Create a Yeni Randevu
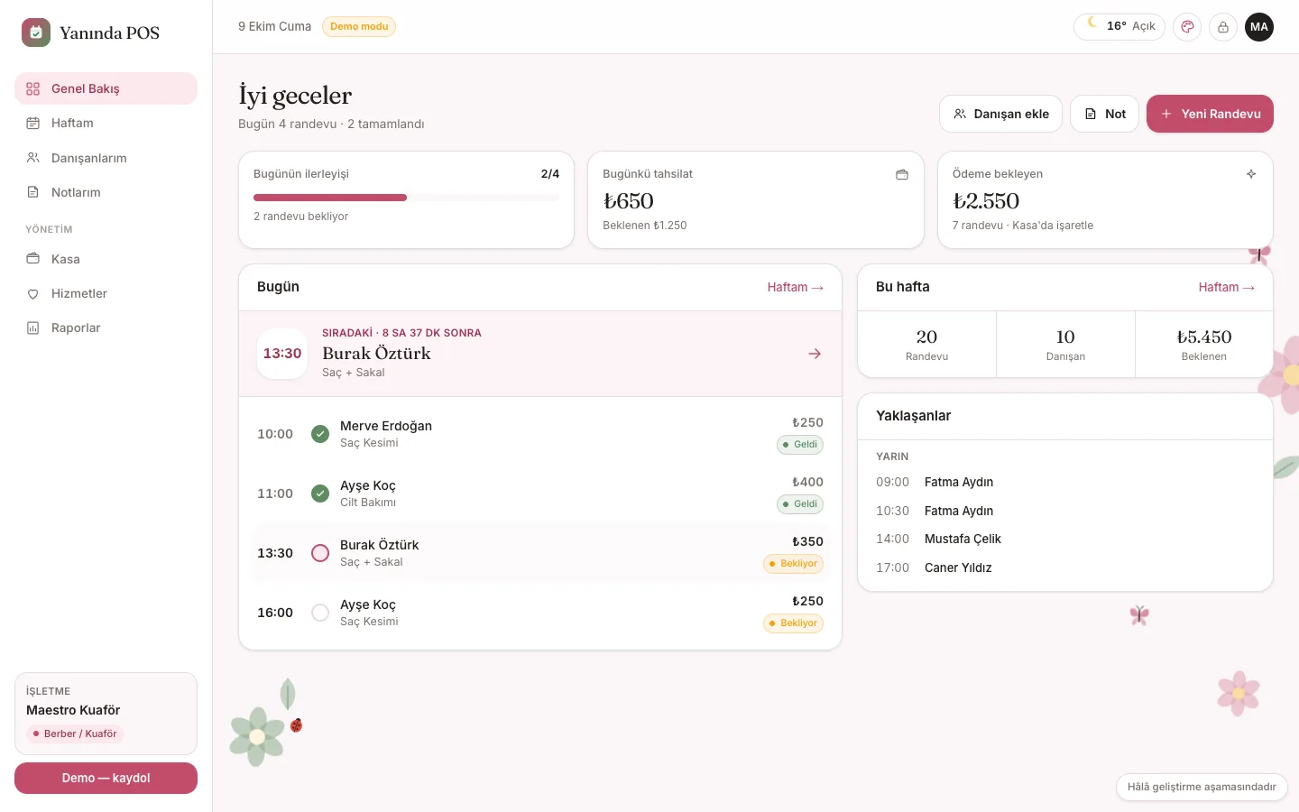 [x=1210, y=114]
